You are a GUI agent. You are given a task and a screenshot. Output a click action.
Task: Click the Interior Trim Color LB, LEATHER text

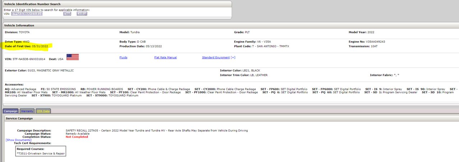(244, 75)
